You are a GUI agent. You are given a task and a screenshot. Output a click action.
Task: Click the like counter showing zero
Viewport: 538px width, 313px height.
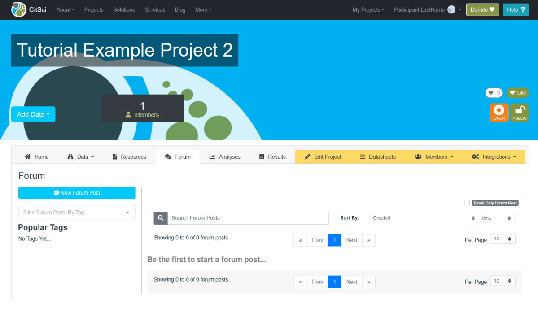pyautogui.click(x=494, y=93)
